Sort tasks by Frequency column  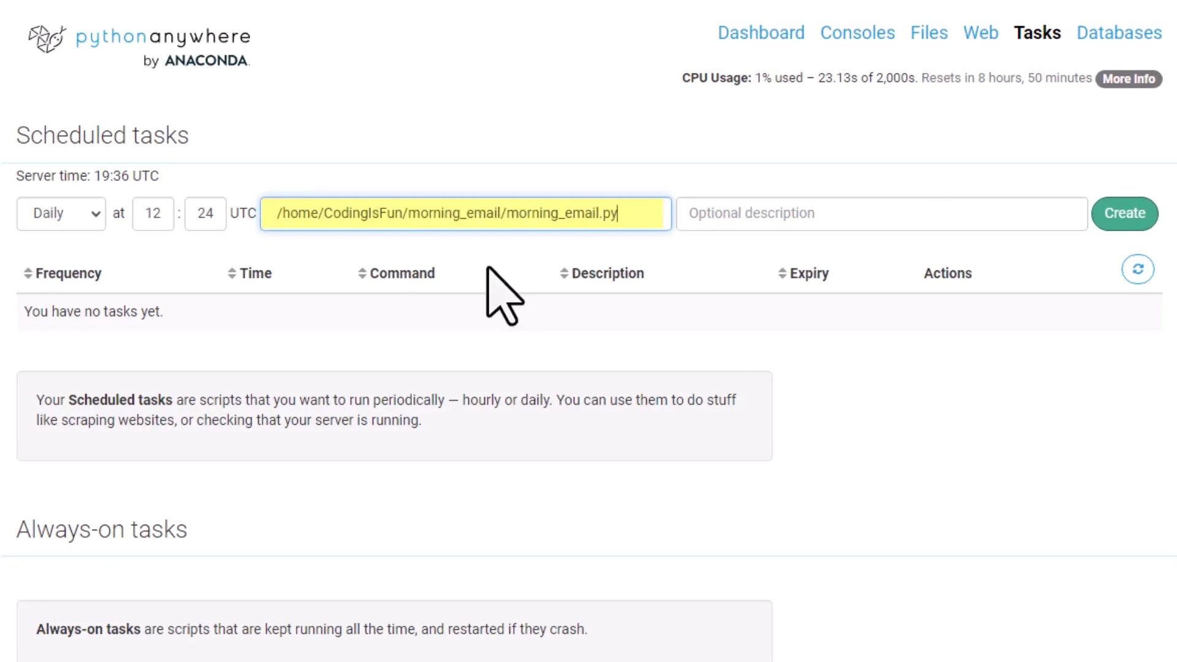point(61,273)
